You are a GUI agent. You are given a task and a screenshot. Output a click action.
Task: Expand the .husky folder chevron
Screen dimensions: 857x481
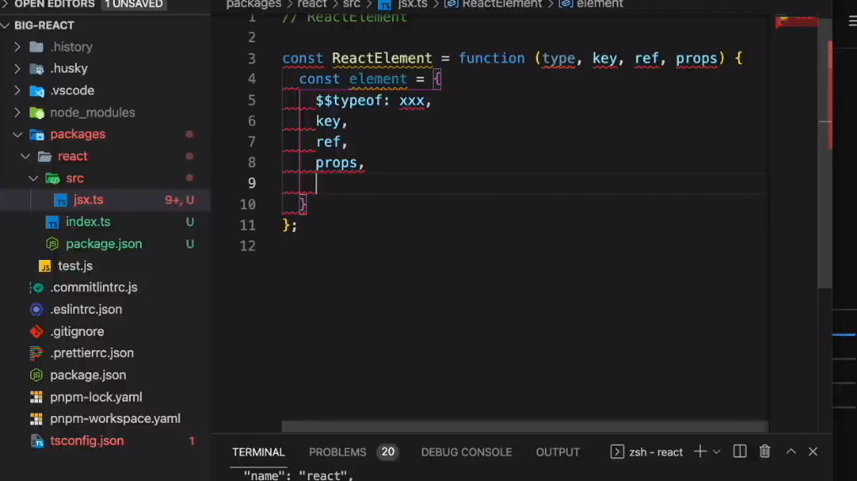point(17,69)
